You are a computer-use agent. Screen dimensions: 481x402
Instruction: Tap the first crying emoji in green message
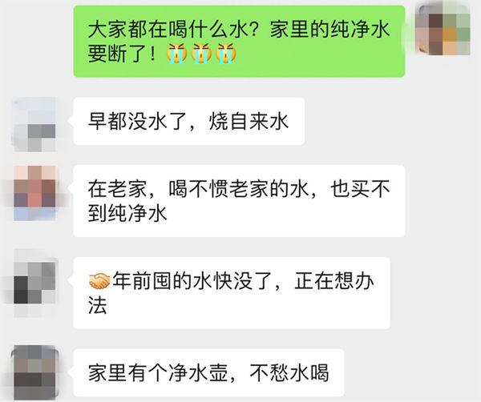tap(177, 54)
